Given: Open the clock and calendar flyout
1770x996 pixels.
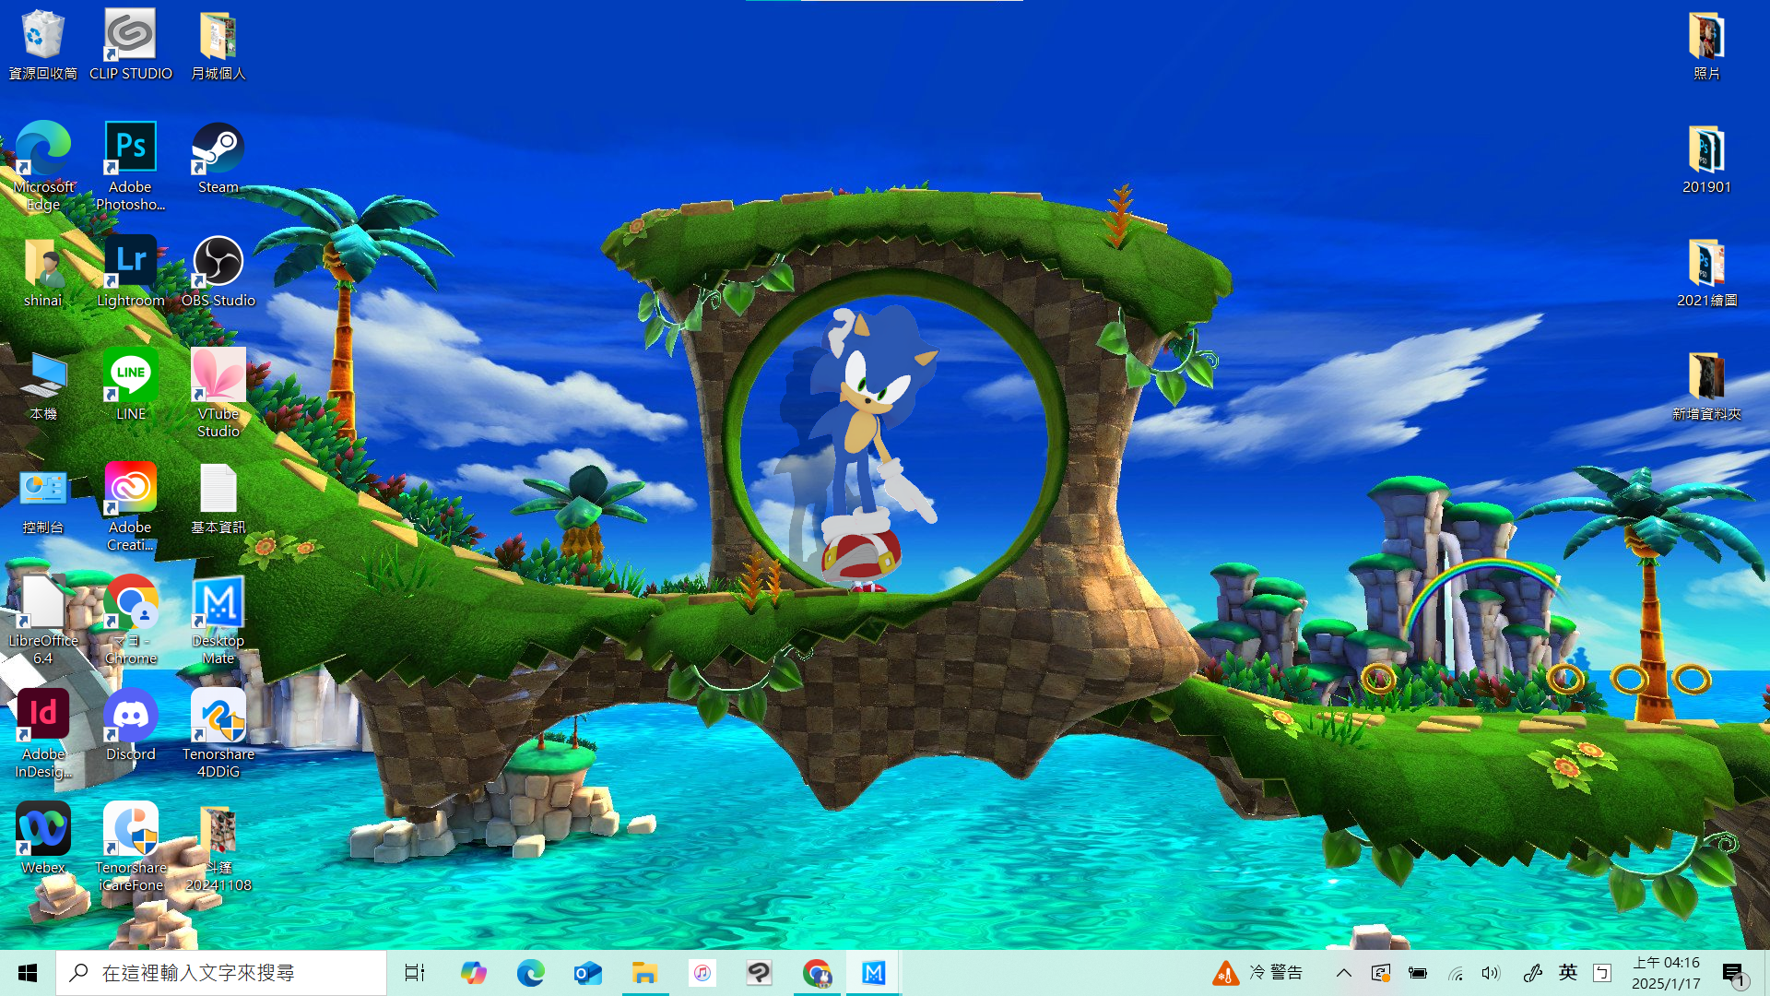Looking at the screenshot, I should pyautogui.click(x=1666, y=973).
